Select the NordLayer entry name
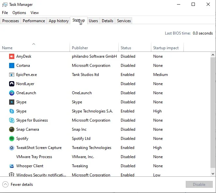 (25, 84)
